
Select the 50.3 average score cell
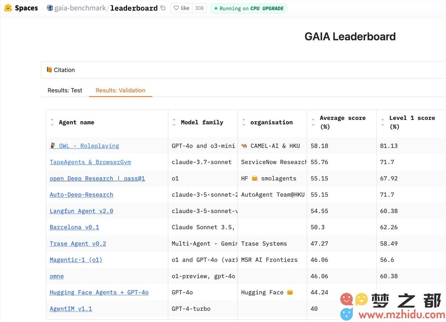(x=342, y=227)
